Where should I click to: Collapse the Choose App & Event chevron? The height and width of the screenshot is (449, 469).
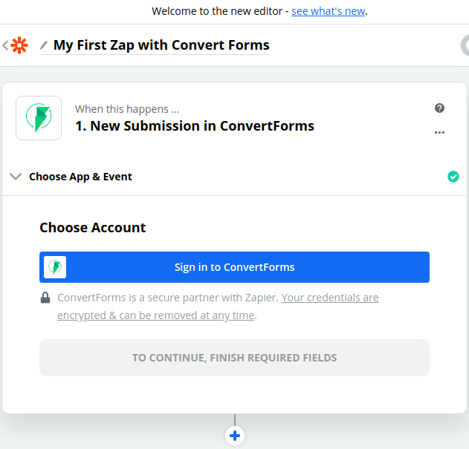[16, 177]
